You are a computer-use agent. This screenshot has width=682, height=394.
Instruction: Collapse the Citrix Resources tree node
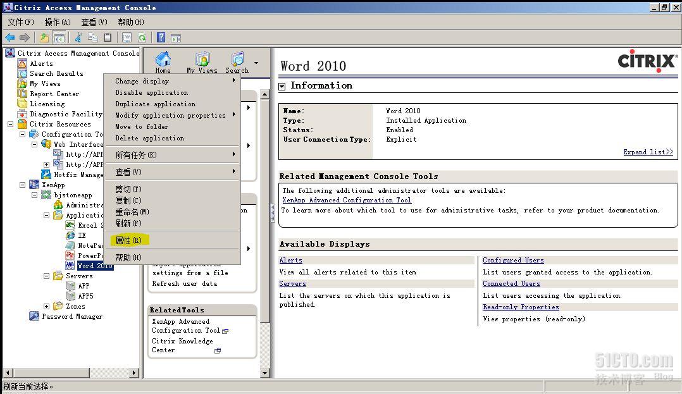(10, 125)
